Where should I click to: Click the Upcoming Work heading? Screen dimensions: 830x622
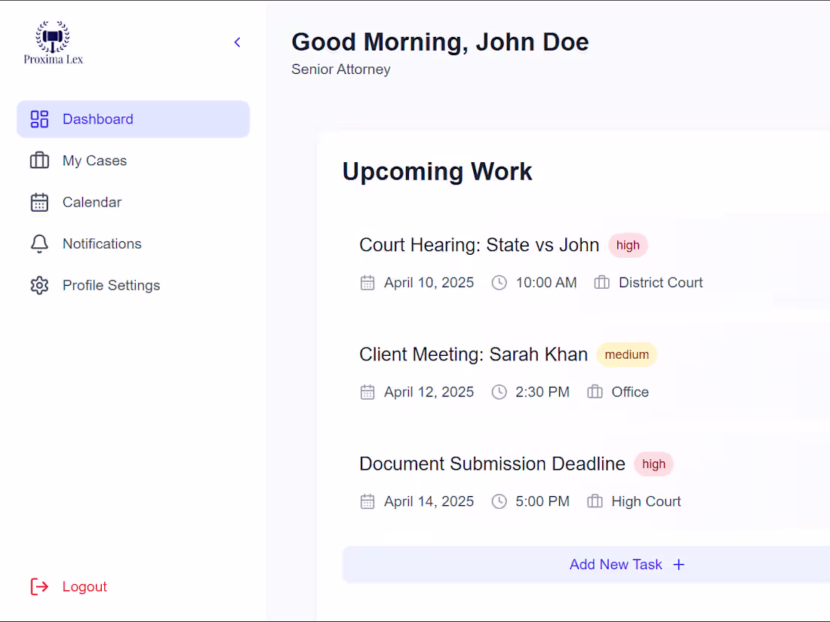pyautogui.click(x=437, y=172)
